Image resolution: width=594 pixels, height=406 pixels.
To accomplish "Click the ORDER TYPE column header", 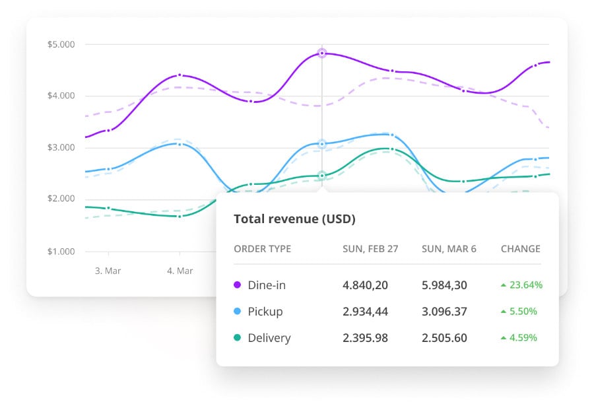I will coord(263,249).
